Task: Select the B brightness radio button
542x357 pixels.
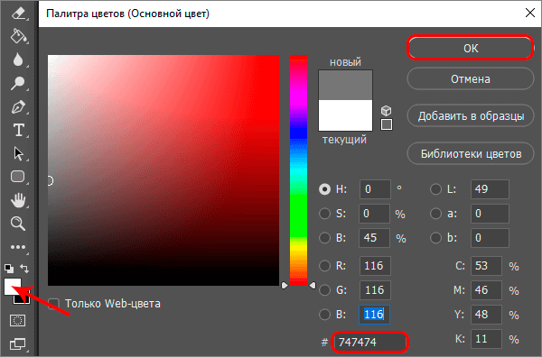Action: click(x=324, y=238)
